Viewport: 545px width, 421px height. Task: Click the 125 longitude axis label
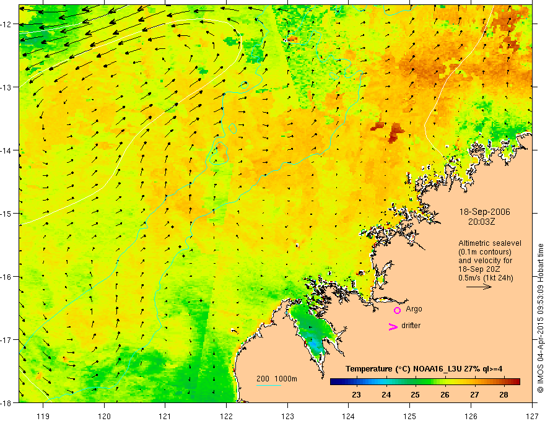pos(410,416)
